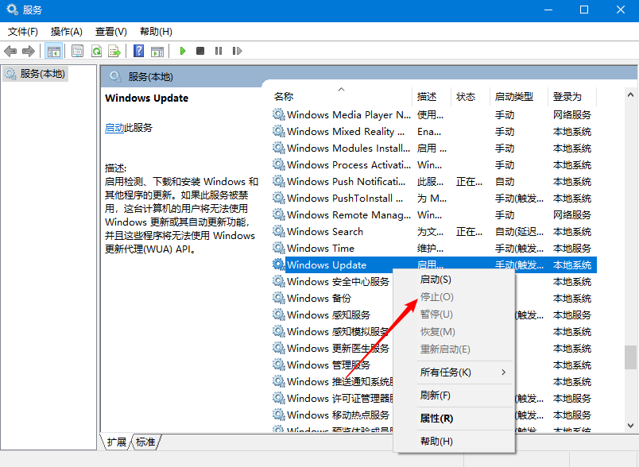639x467 pixels.
Task: Open the 文件(F) menu
Action: (23, 31)
